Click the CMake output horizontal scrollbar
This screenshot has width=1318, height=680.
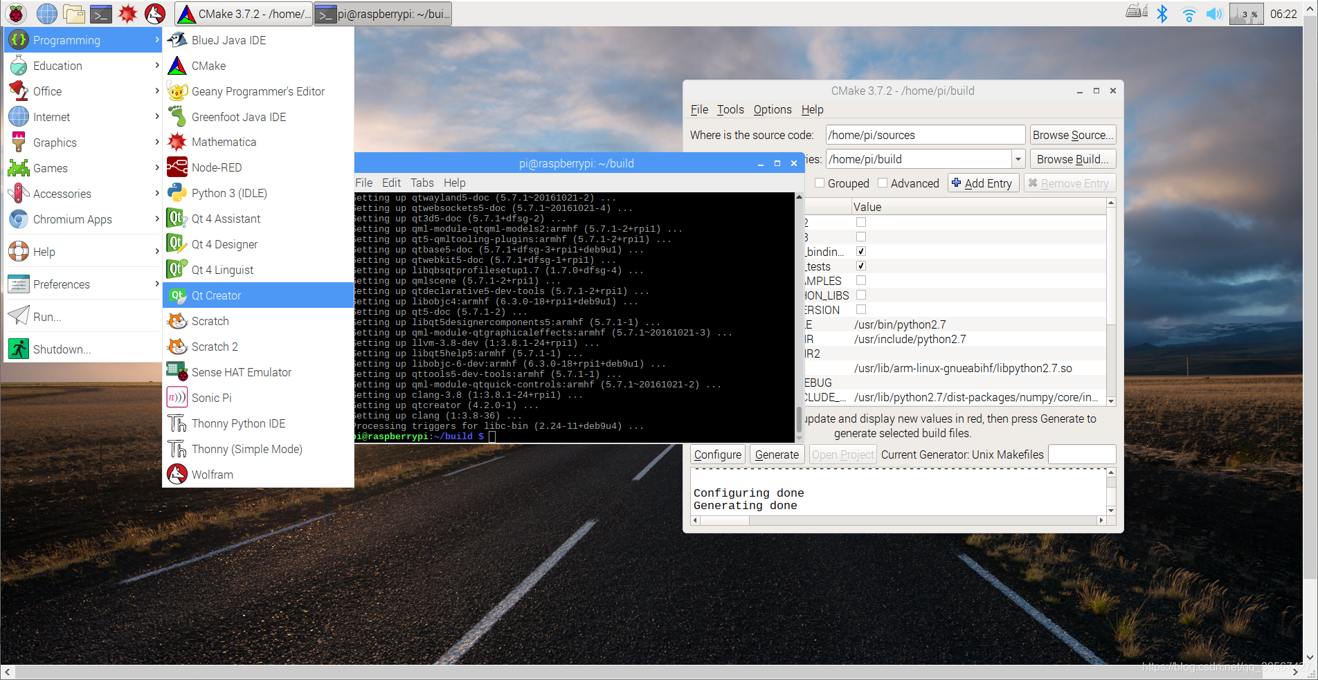899,520
